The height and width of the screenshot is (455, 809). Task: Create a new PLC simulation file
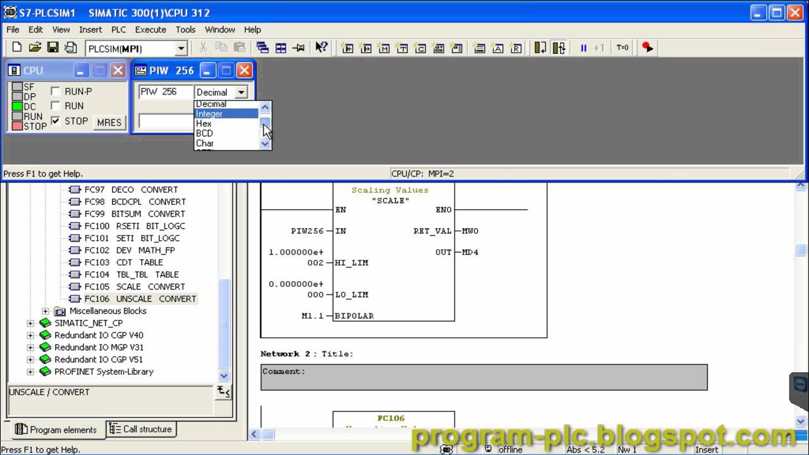(17, 47)
